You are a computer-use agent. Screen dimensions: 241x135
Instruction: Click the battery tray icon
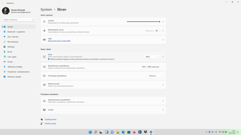(226, 132)
